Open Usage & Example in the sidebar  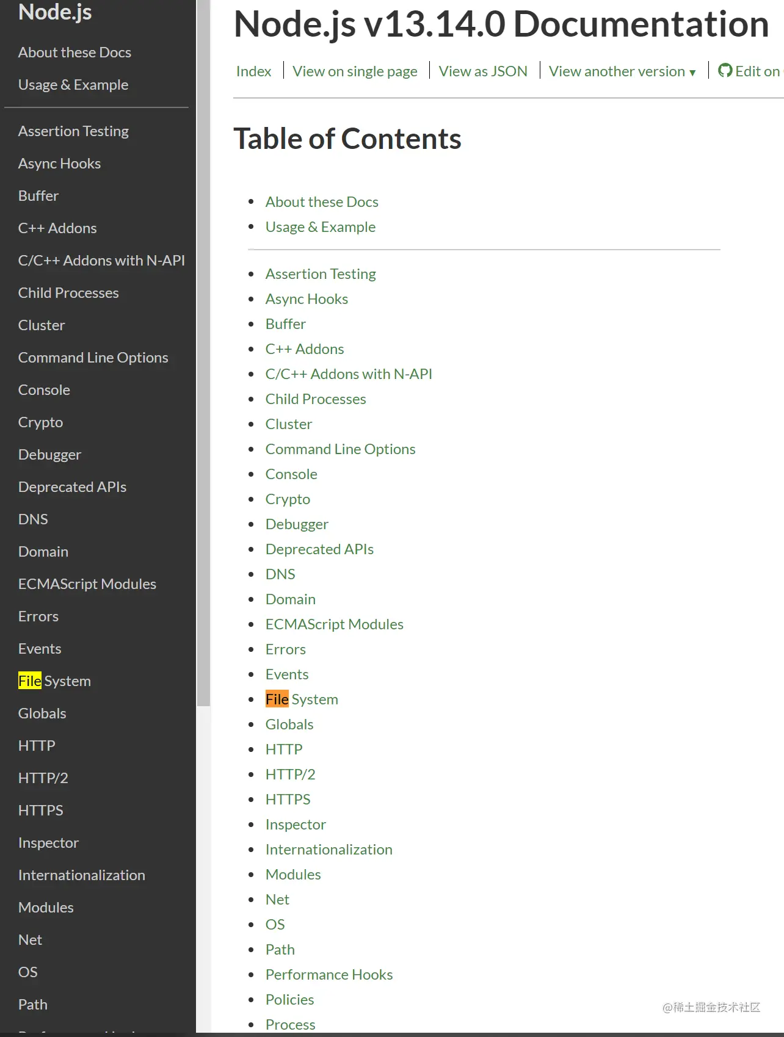click(73, 85)
